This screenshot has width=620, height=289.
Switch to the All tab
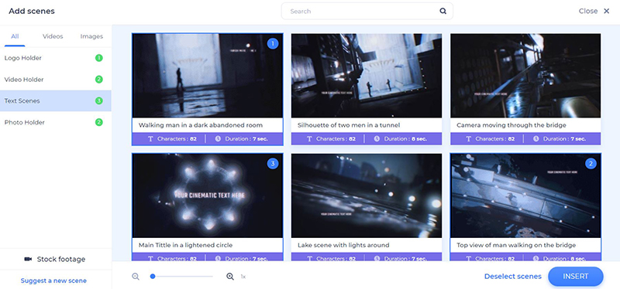pyautogui.click(x=15, y=36)
